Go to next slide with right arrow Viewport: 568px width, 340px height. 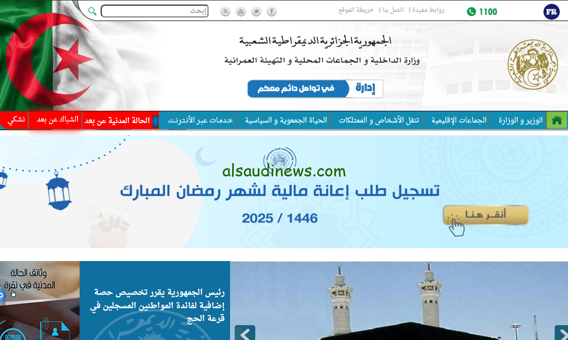tap(561, 333)
